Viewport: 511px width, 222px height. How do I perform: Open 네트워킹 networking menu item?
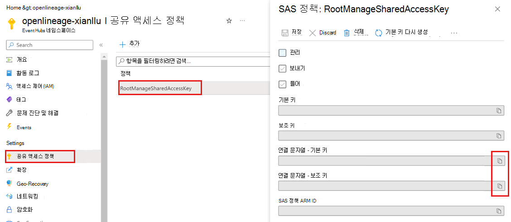(27, 196)
